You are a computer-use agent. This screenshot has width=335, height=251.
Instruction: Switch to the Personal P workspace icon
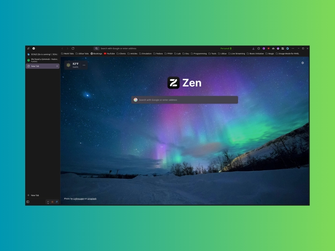48,202
